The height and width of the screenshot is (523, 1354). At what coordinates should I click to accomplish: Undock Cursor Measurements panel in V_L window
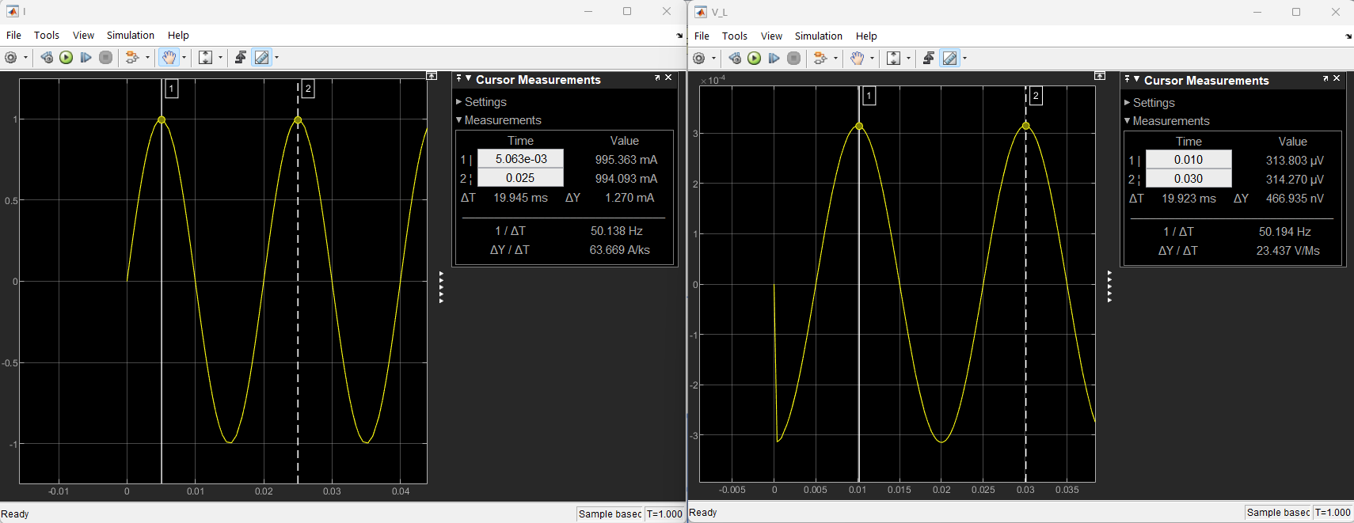pyautogui.click(x=1325, y=78)
